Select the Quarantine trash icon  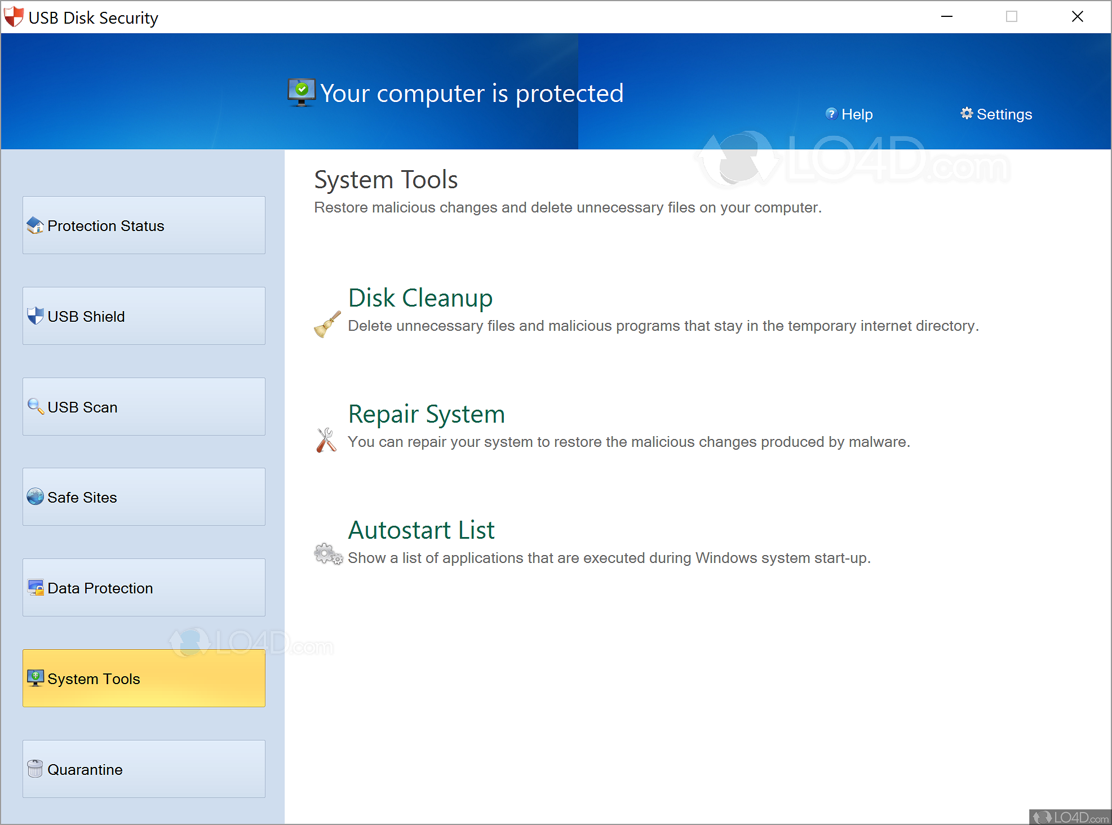point(35,769)
